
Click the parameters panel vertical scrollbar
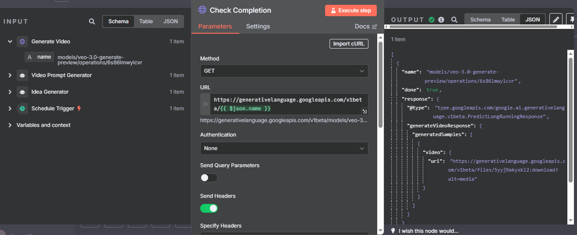point(380,84)
